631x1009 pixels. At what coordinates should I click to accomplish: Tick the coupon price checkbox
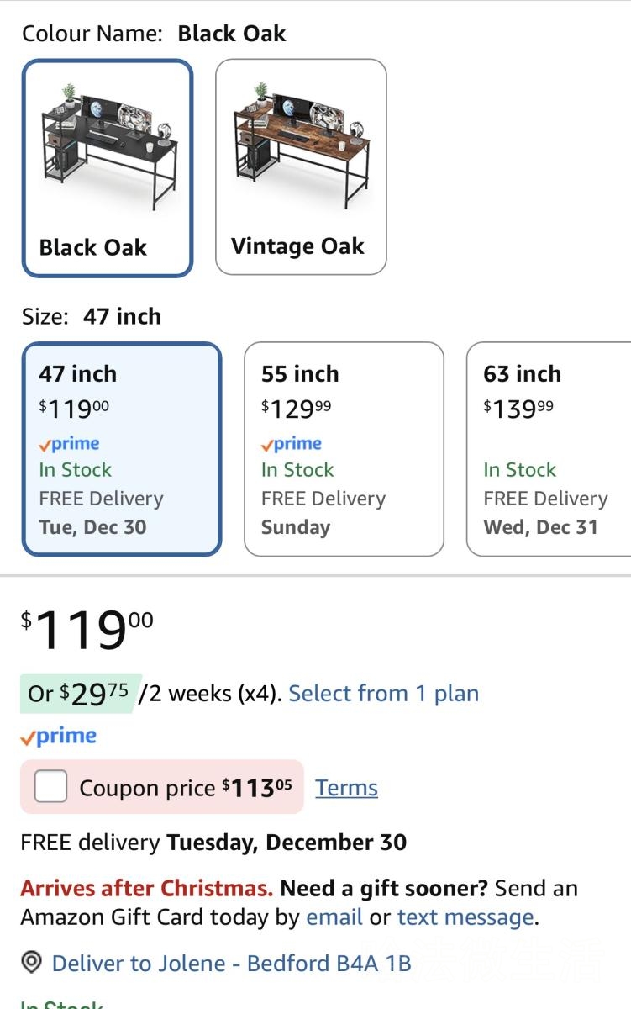pos(51,787)
